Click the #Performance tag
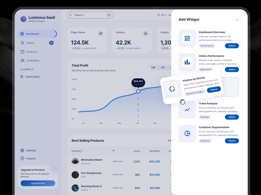The width and height of the screenshot is (261, 195). pyautogui.click(x=207, y=46)
